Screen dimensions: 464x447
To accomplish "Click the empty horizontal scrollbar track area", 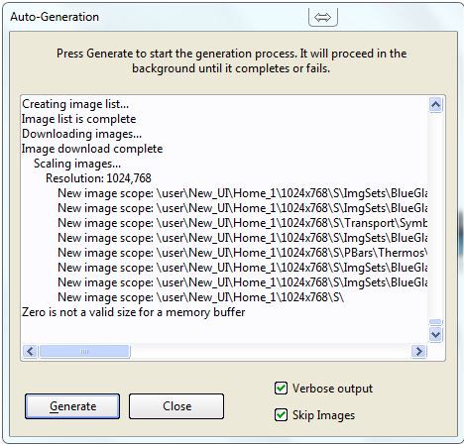I will point(271,351).
